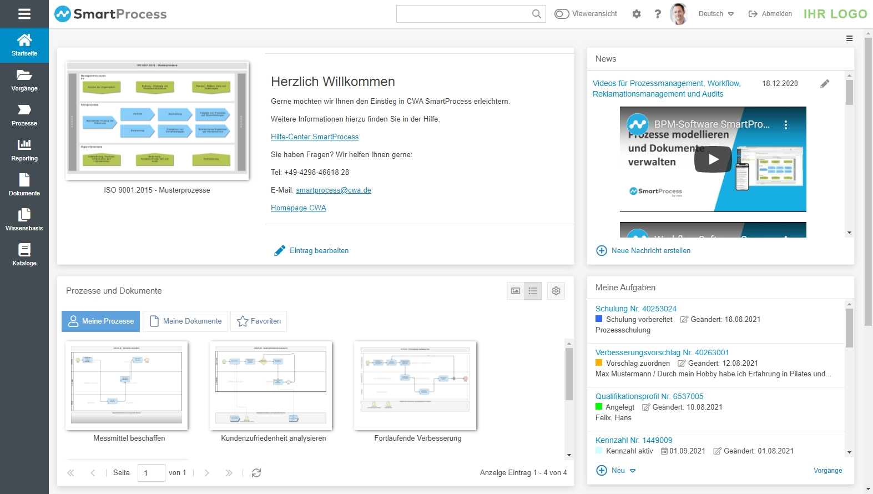873x494 pixels.
Task: Open Reporting in sidebar
Action: (24, 150)
